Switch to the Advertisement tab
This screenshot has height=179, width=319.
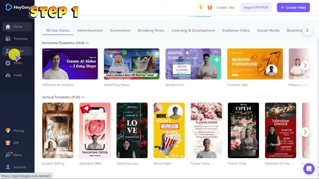coord(90,30)
